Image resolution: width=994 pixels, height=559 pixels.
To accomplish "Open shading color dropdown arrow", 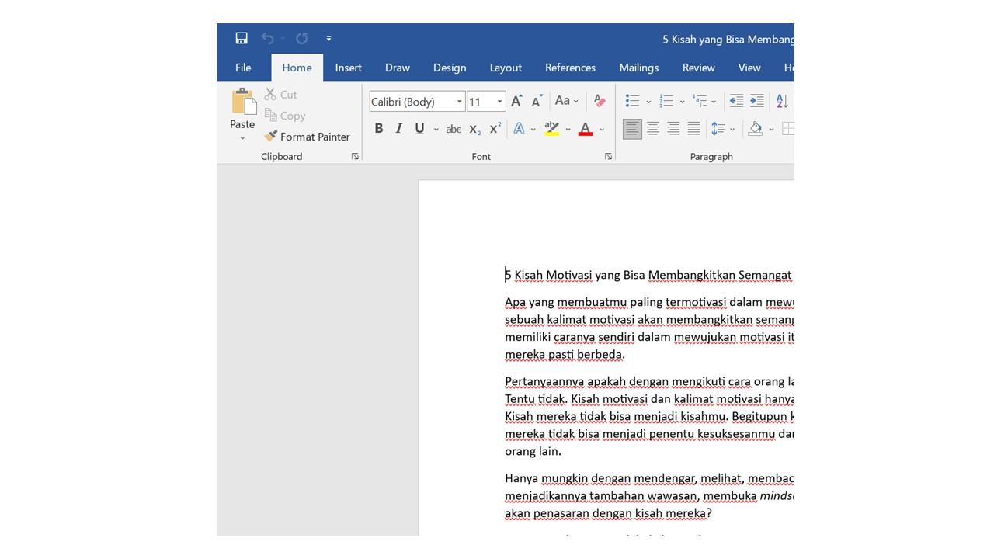I will 771,130.
